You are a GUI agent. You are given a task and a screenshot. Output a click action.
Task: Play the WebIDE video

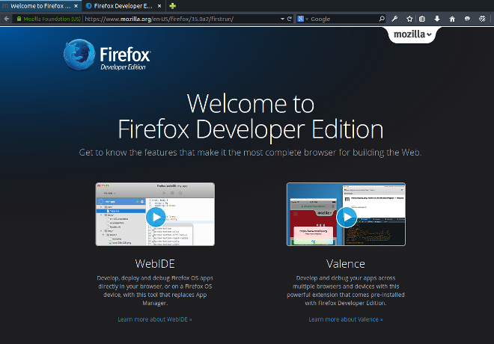pos(156,217)
